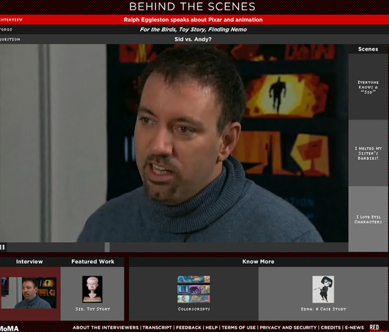Click the Featured Work section header

pyautogui.click(x=93, y=262)
